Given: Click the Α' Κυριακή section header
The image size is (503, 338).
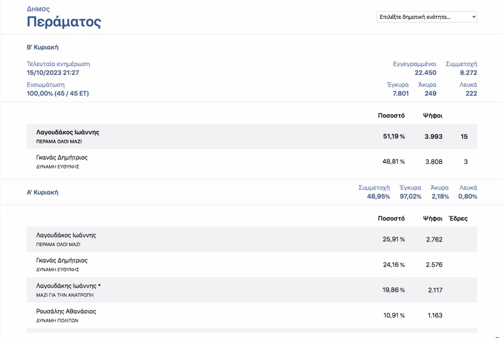Looking at the screenshot, I should (x=43, y=192).
